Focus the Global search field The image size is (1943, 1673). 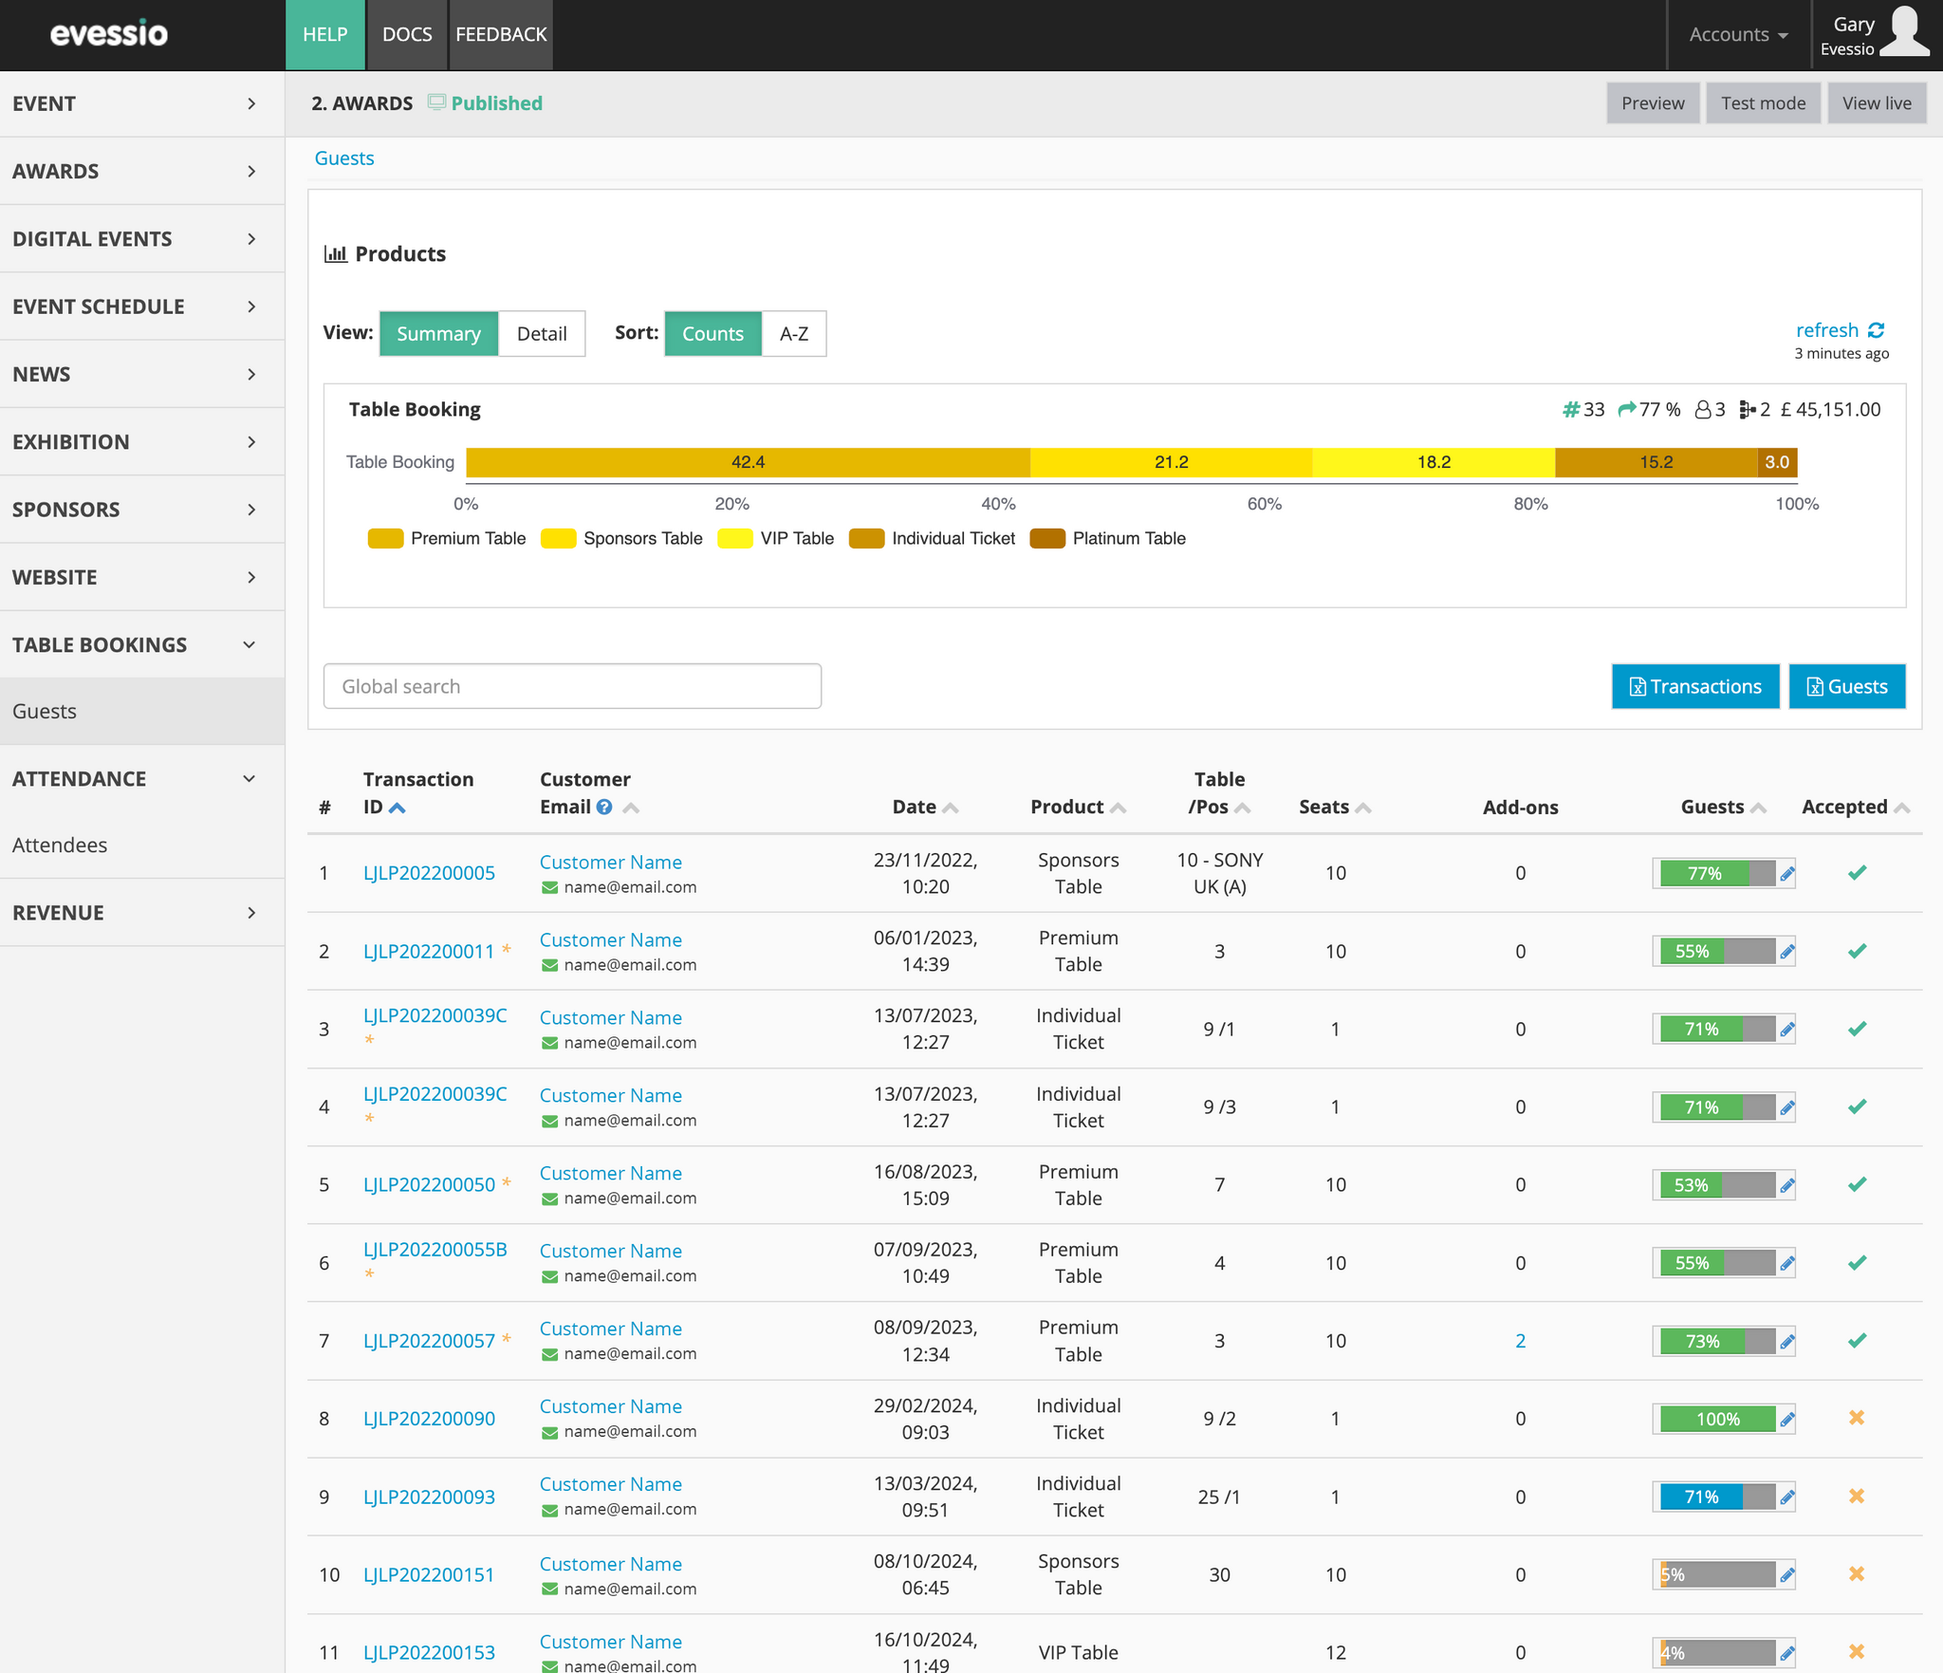pos(572,686)
